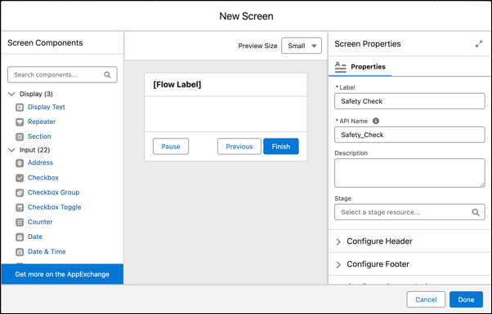Open Get more on the AppExchange

62,274
